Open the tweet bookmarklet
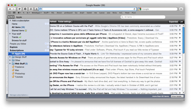 pos(89,13)
